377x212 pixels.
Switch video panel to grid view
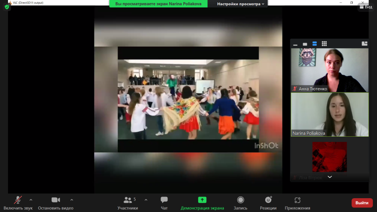pyautogui.click(x=324, y=44)
